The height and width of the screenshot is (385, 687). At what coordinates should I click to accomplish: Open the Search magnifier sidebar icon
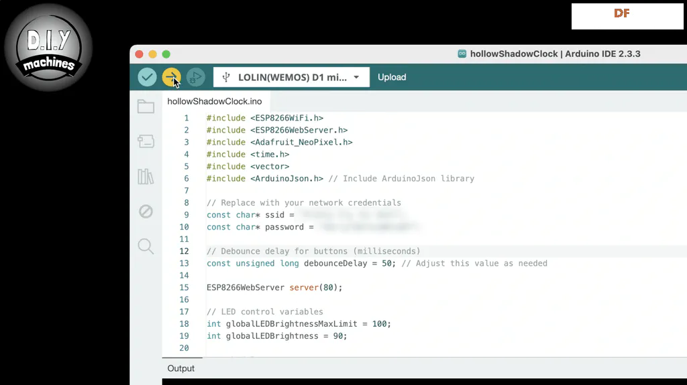(x=146, y=246)
